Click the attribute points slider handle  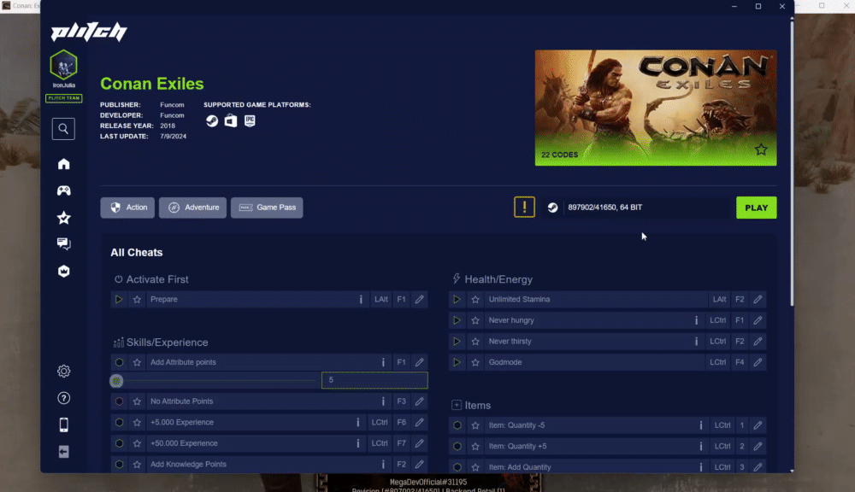pos(116,381)
